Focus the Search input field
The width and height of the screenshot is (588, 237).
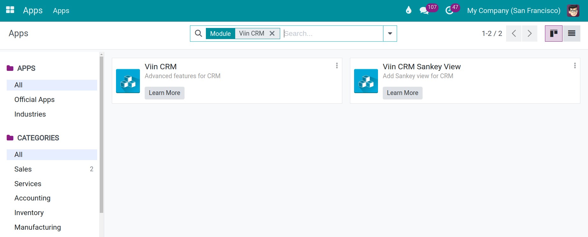(333, 33)
